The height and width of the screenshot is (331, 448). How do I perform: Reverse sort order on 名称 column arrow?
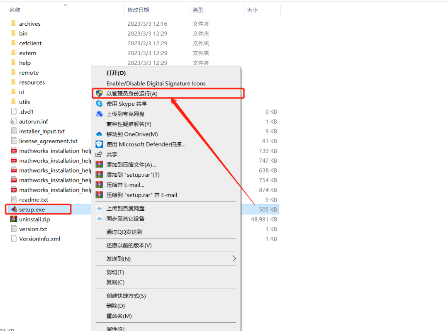point(65,6)
